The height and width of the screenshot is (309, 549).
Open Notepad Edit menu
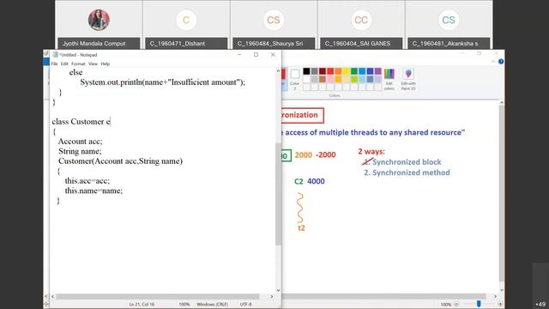point(64,64)
